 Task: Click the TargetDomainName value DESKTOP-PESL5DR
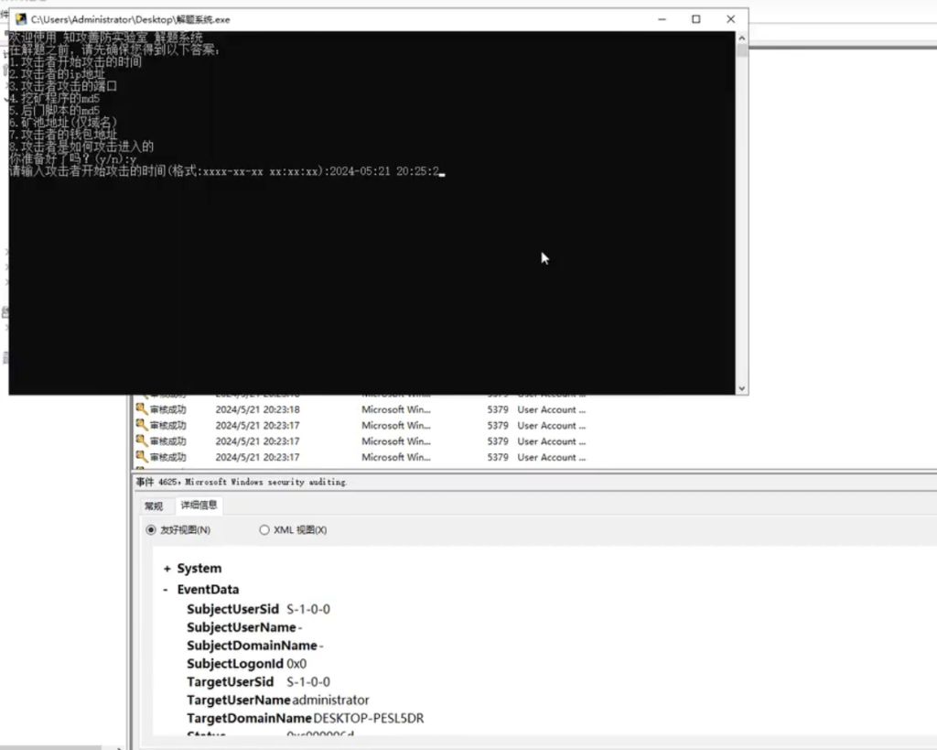click(368, 718)
